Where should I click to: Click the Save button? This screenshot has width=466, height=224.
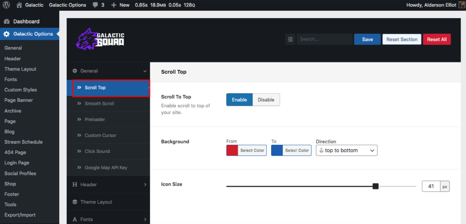click(367, 39)
